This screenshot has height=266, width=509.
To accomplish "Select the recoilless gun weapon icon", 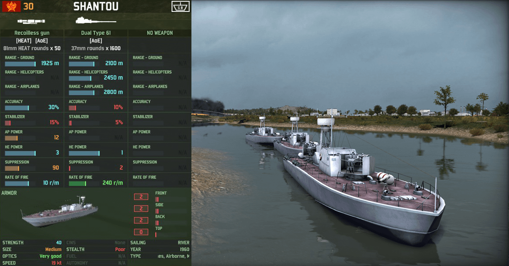I will pos(31,22).
